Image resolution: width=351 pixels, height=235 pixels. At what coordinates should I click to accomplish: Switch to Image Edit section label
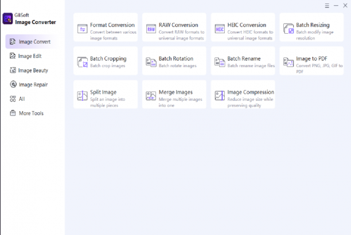pyautogui.click(x=30, y=56)
